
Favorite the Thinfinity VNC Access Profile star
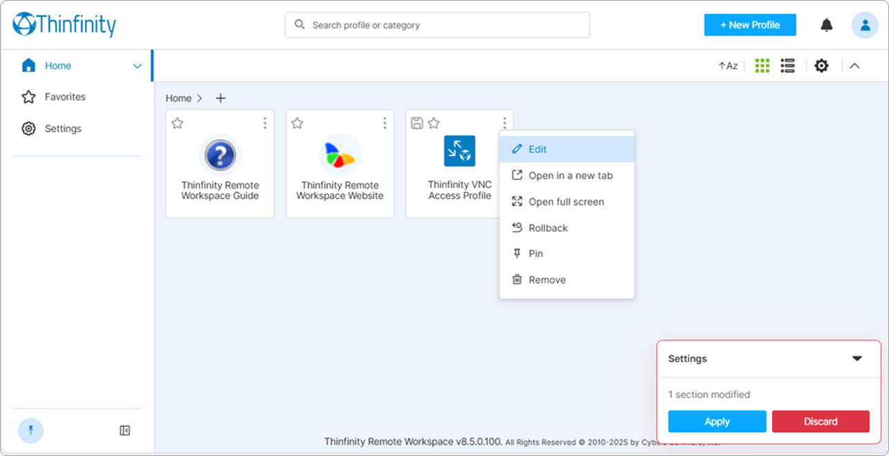(434, 123)
